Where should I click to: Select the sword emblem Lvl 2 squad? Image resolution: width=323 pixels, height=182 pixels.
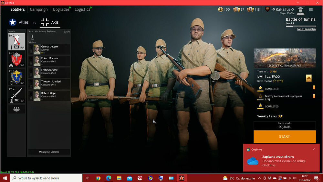[x=16, y=95]
